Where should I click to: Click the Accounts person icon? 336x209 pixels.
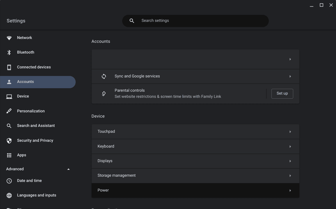tap(9, 82)
